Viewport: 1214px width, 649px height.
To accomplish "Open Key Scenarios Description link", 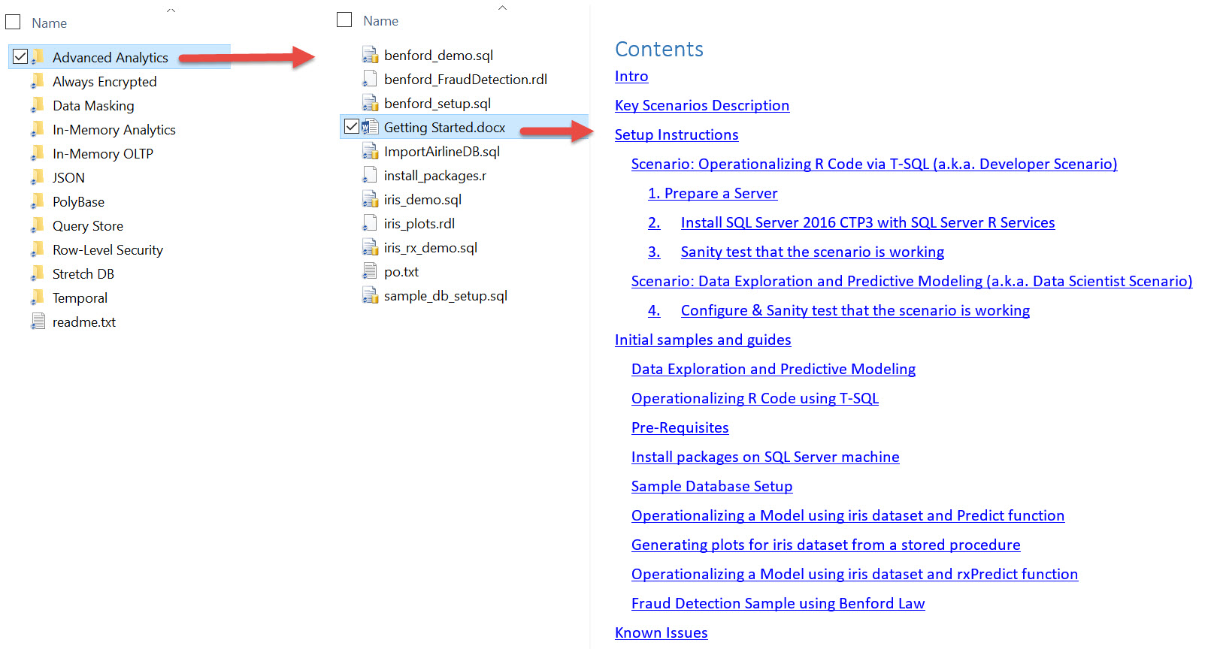I will (x=702, y=106).
